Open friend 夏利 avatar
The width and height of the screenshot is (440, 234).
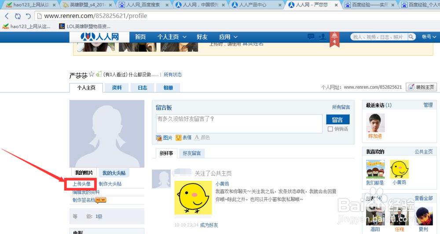point(423,216)
